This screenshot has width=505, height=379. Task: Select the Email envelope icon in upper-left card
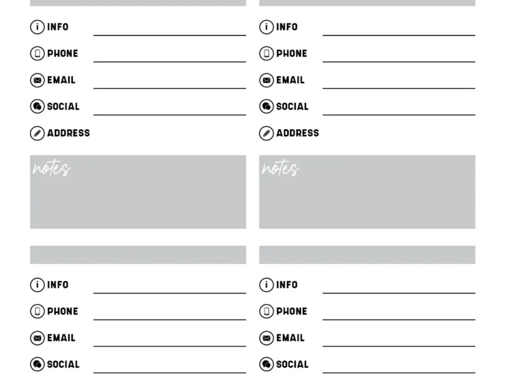(x=37, y=80)
